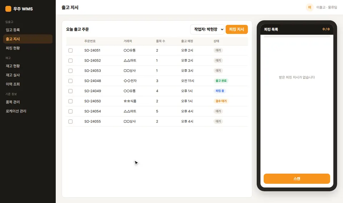This screenshot has height=203, width=343.
Task: Click the 피킹 지시 button
Action: 237,30
